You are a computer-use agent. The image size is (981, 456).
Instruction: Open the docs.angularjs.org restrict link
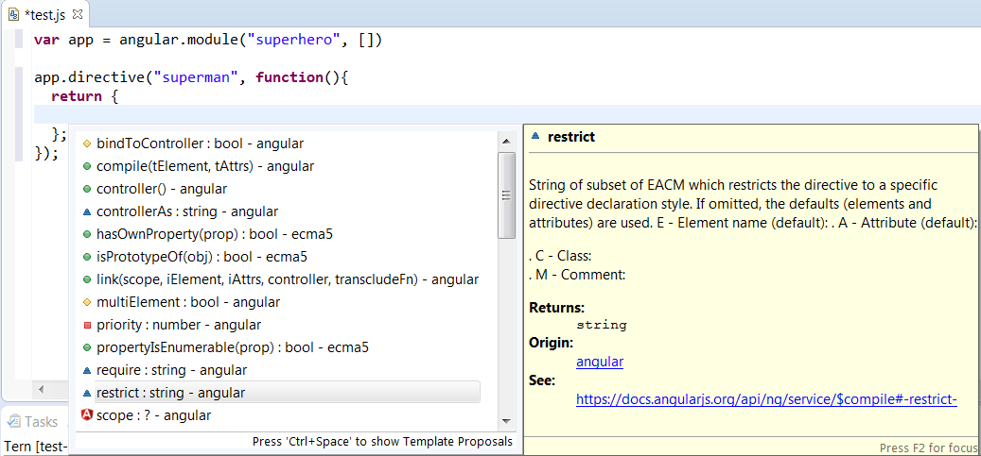point(766,399)
